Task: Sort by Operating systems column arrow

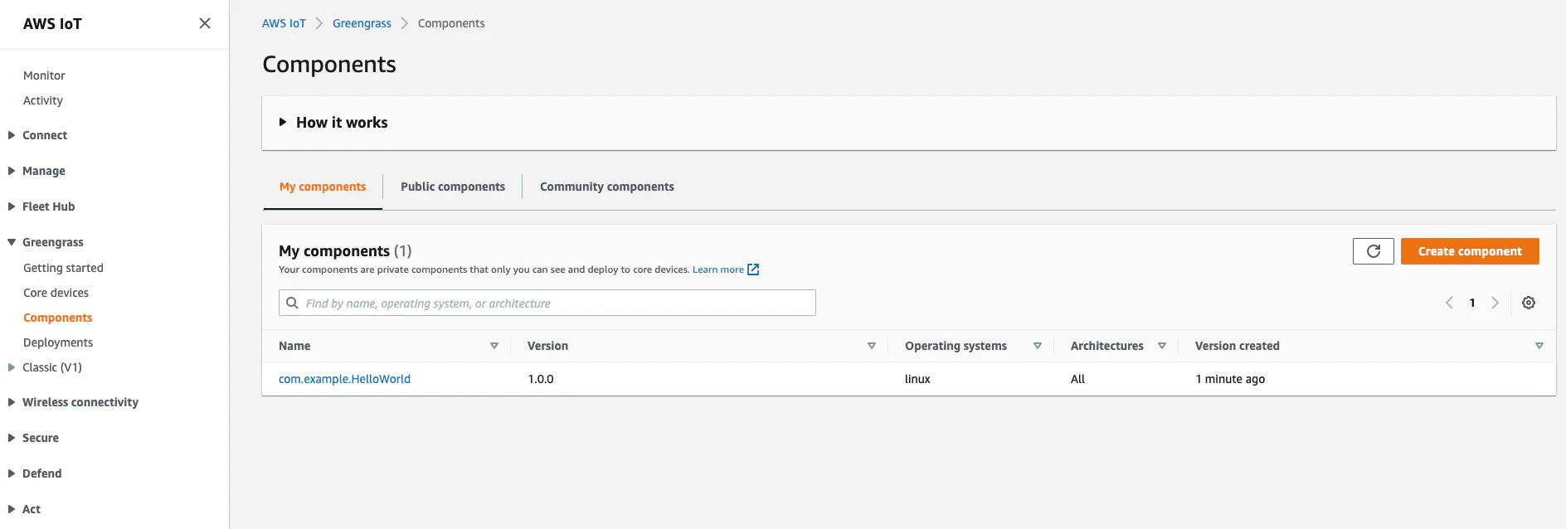Action: (x=1038, y=346)
